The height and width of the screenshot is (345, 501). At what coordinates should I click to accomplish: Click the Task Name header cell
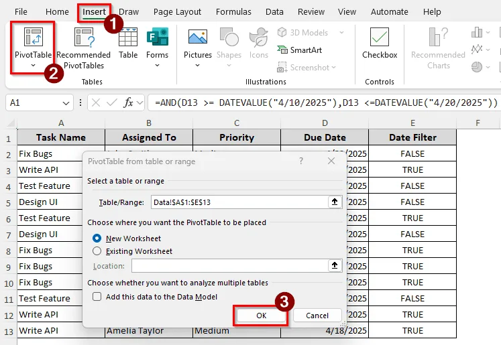tap(61, 137)
